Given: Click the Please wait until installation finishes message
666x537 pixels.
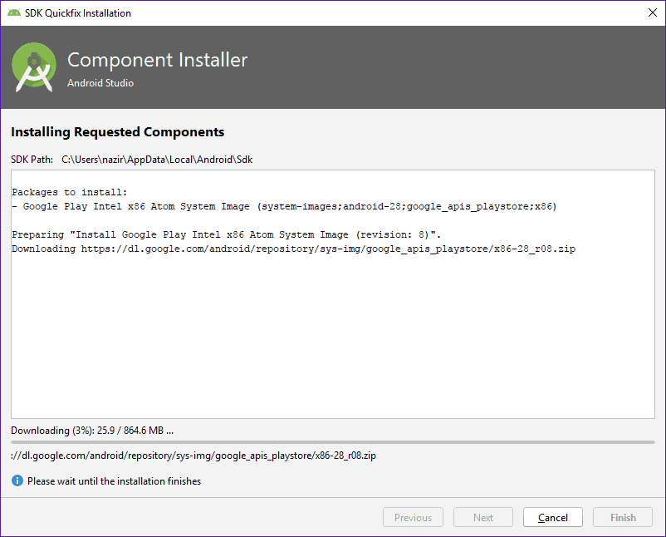Looking at the screenshot, I should 115,480.
